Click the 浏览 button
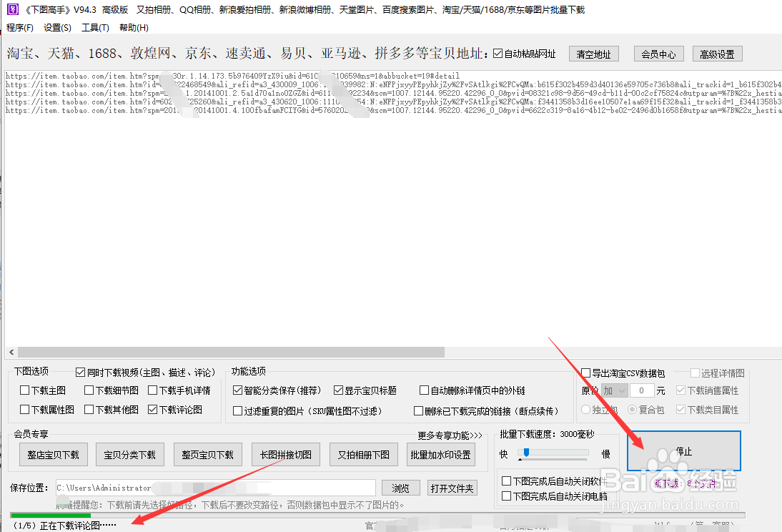The width and height of the screenshot is (782, 532). pos(400,488)
